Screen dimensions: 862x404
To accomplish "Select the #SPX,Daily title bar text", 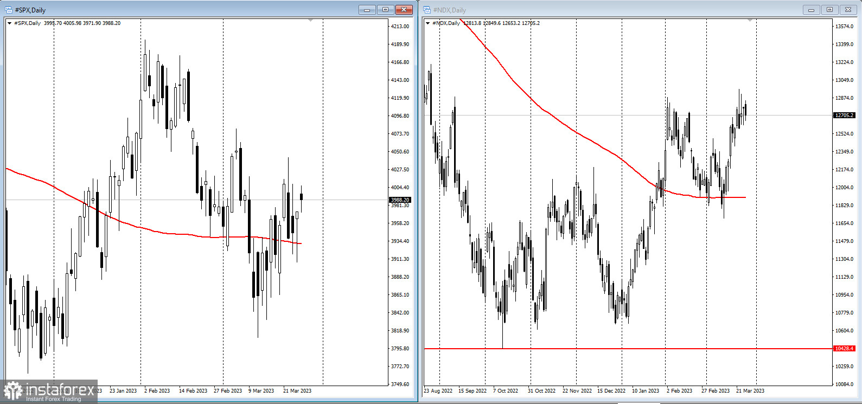I will pos(30,10).
